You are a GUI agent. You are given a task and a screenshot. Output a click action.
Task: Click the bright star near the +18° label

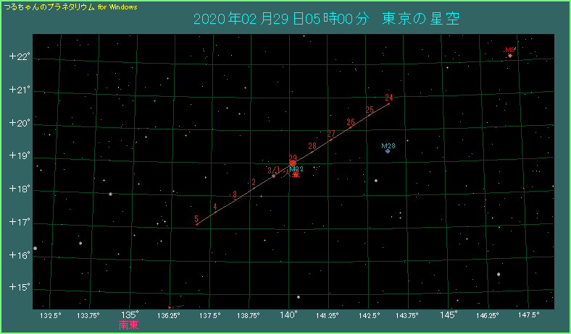(110, 194)
